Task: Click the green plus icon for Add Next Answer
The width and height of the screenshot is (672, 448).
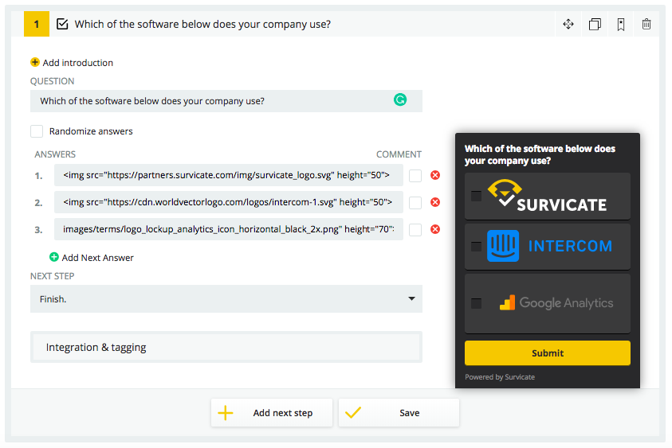Action: point(54,257)
